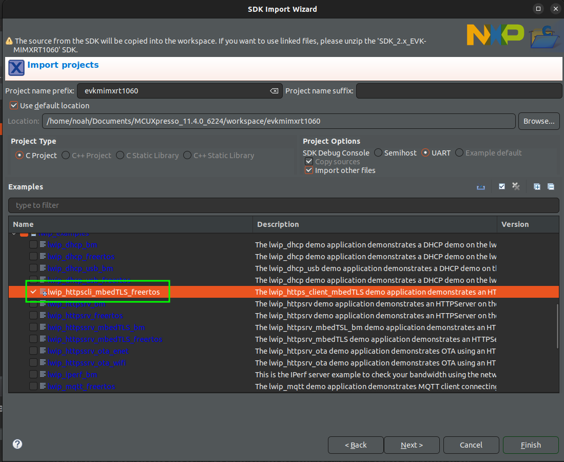Toggle the Import other files checkbox
Image resolution: width=564 pixels, height=462 pixels.
coord(309,170)
